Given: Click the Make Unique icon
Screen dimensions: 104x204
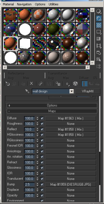Looking at the screenshot, I should (x=49, y=84).
